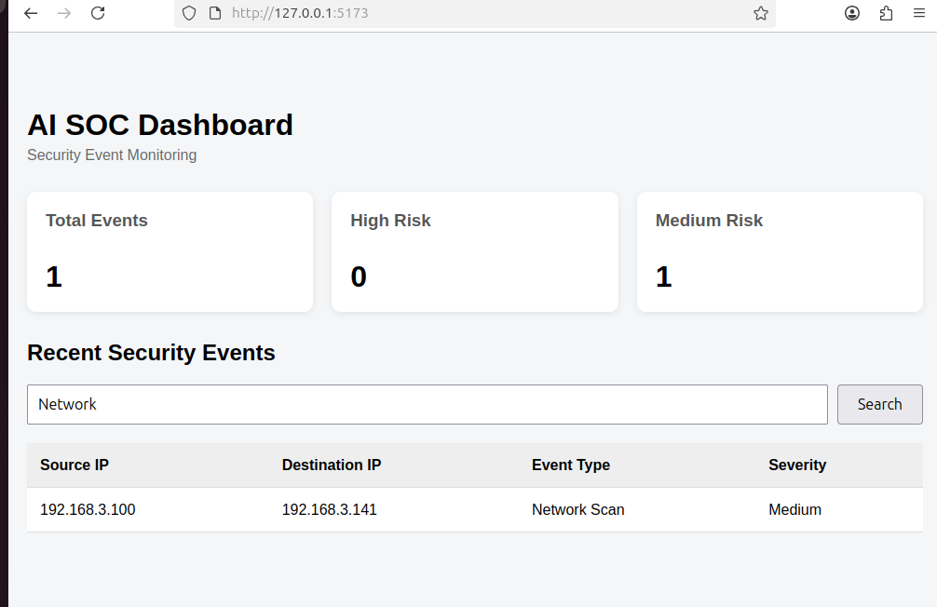
Task: Click the Total Events count value
Action: pyautogui.click(x=54, y=277)
